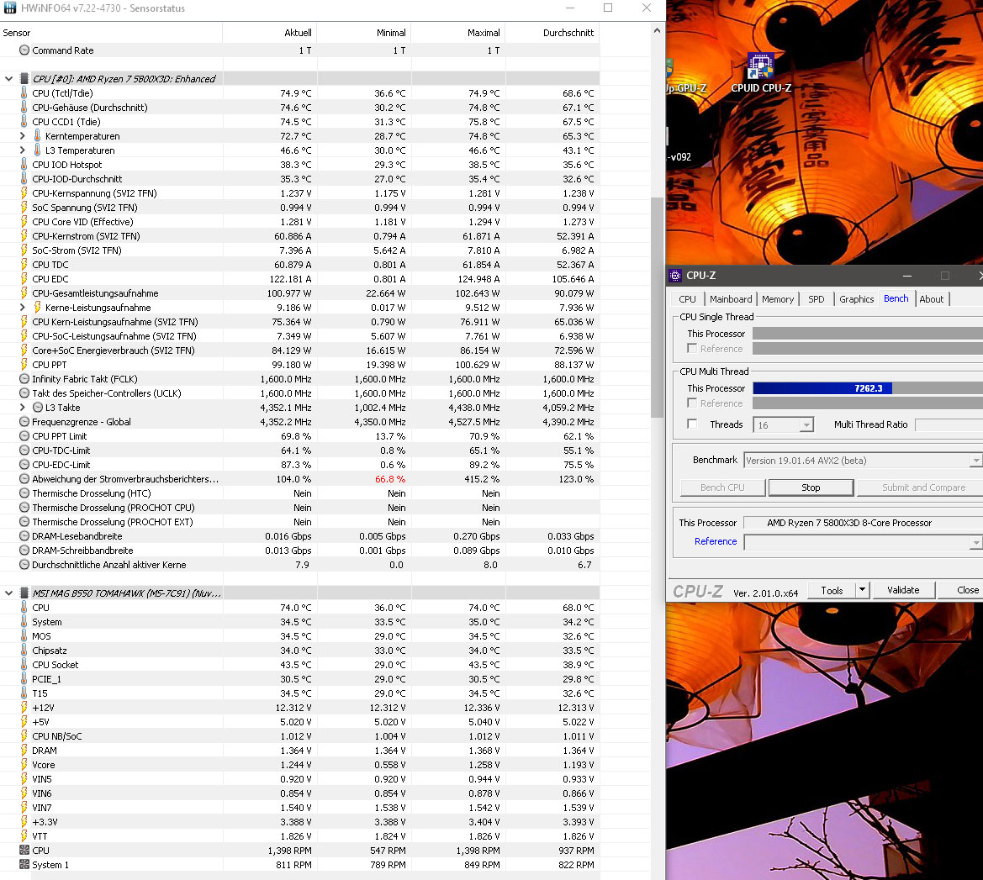
Task: Click the Multi Thread Ratio field
Action: (x=949, y=425)
